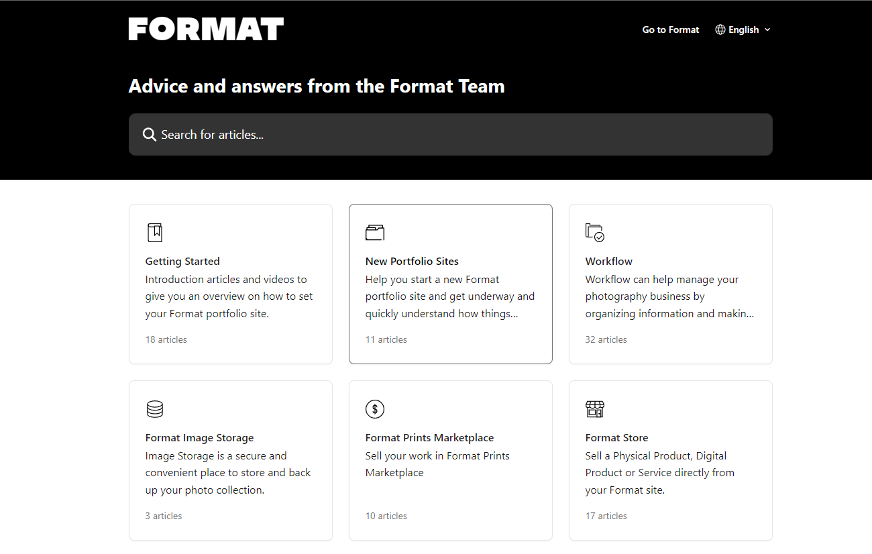Click the Prints Marketplace dollar icon
This screenshot has height=554, width=872.
(375, 409)
